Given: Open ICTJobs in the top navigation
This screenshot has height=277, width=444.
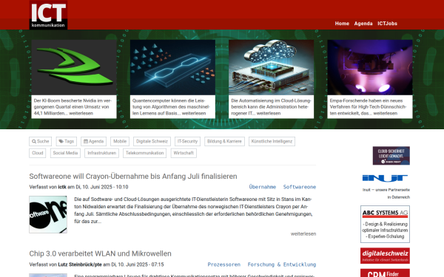Looking at the screenshot, I should point(387,24).
